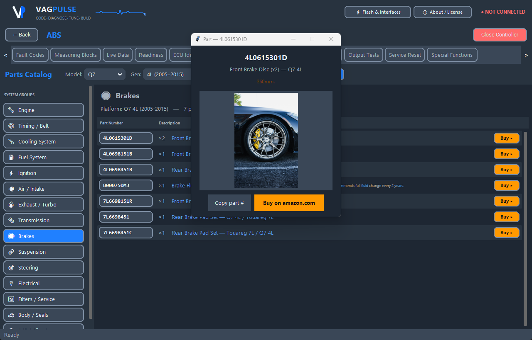Click Buy on amazon.com in the dialog
Viewport: 532px width, 340px height.
click(289, 203)
